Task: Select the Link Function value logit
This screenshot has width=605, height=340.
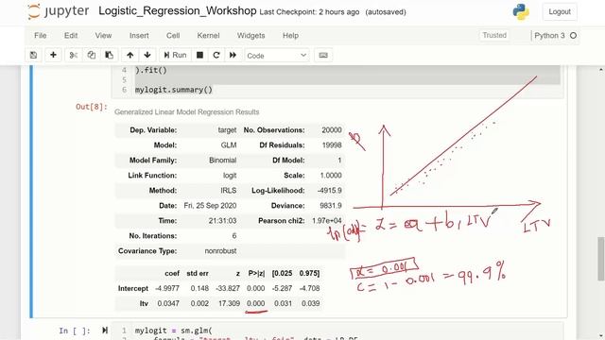Action: coord(230,176)
